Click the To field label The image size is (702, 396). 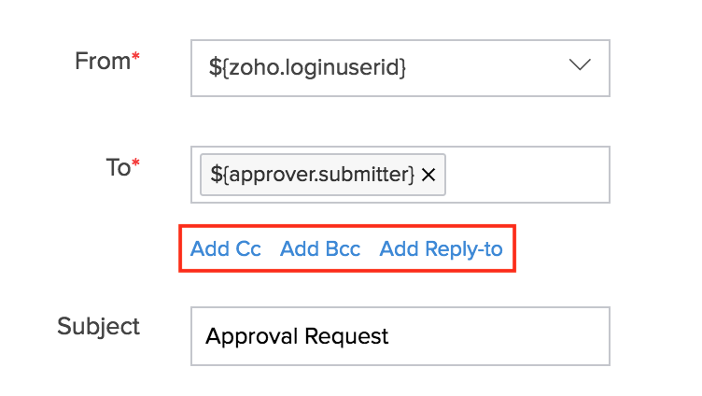119,167
